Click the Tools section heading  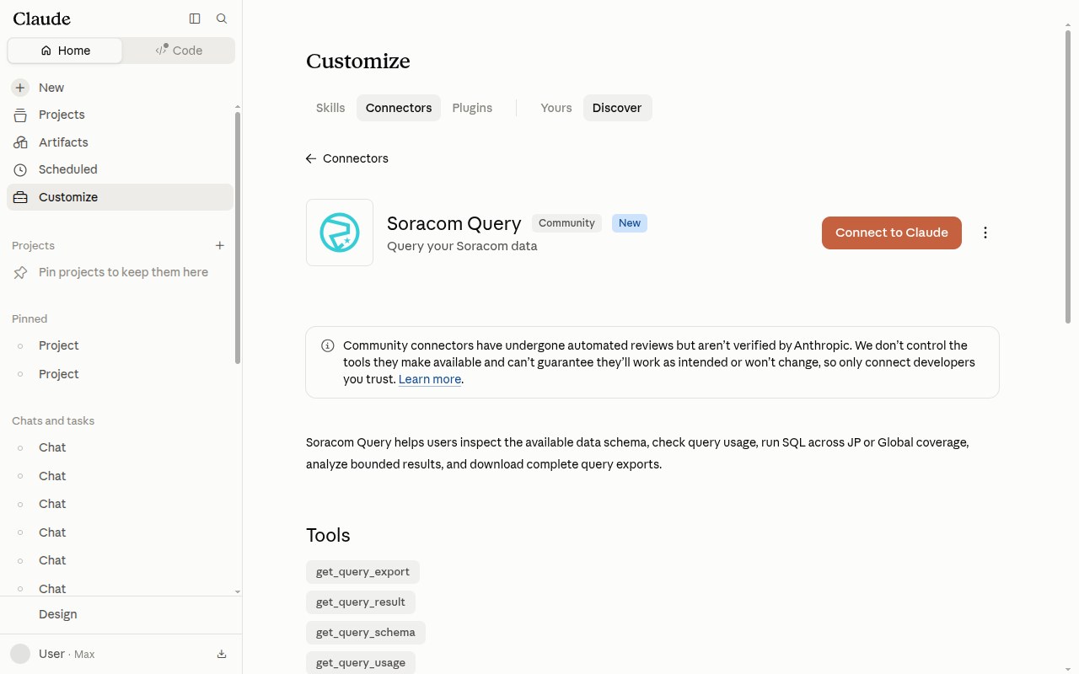pyautogui.click(x=328, y=535)
